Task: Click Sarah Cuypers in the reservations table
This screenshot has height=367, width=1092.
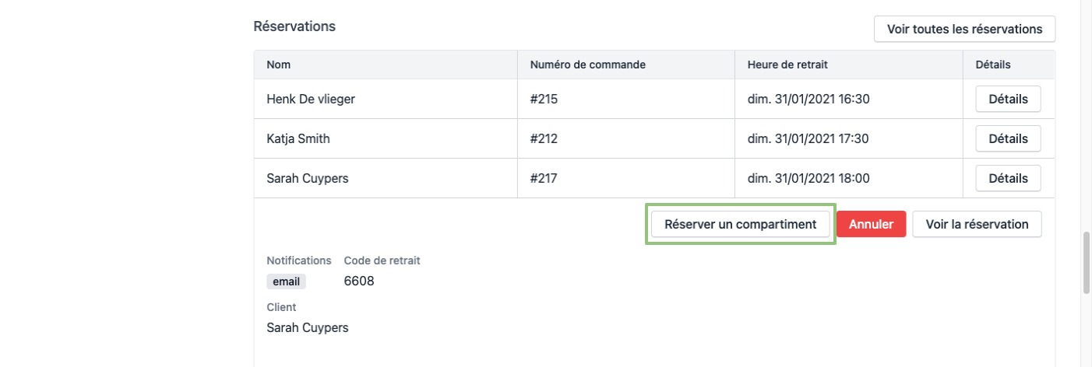Action: coord(308,178)
